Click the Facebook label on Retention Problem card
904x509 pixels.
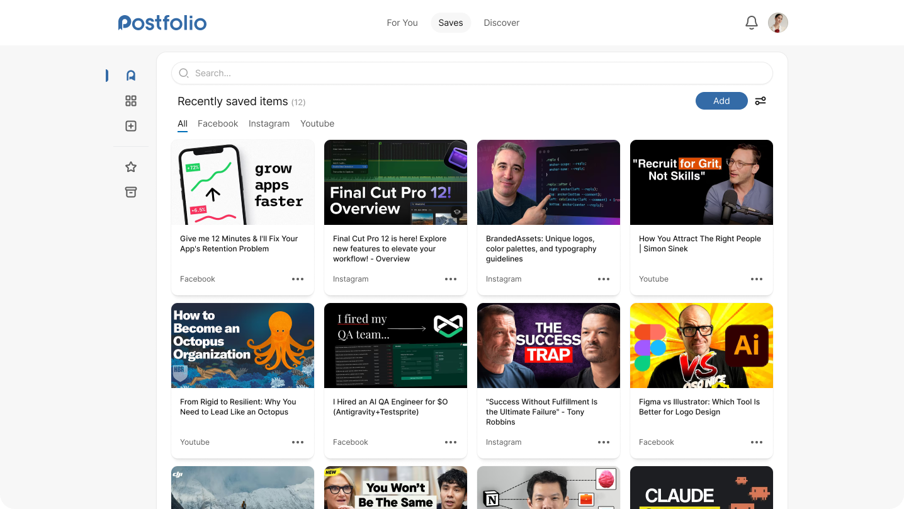click(x=198, y=279)
